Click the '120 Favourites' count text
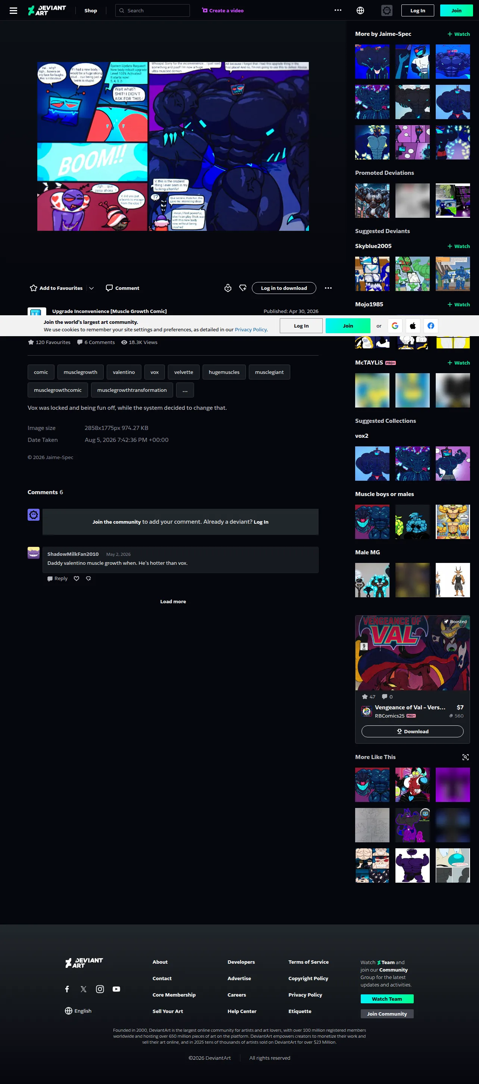Image resolution: width=479 pixels, height=1084 pixels. pyautogui.click(x=53, y=342)
